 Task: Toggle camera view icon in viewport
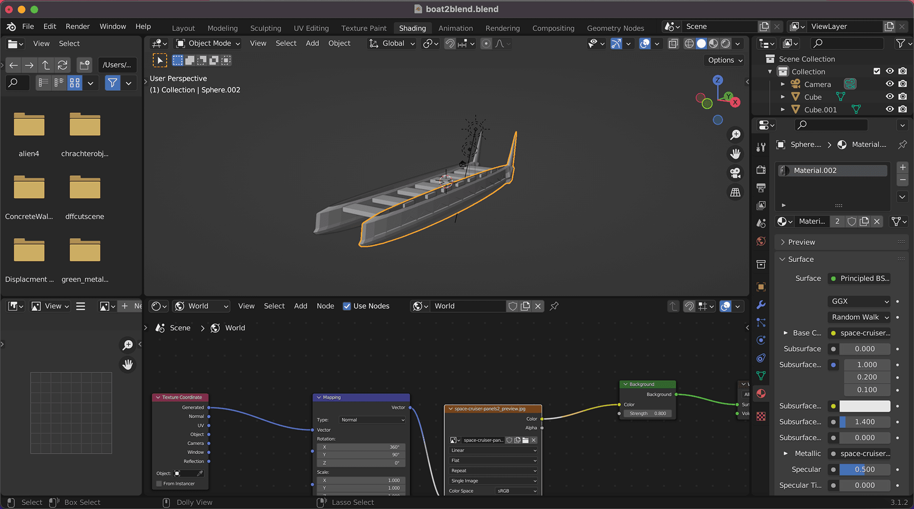click(735, 173)
